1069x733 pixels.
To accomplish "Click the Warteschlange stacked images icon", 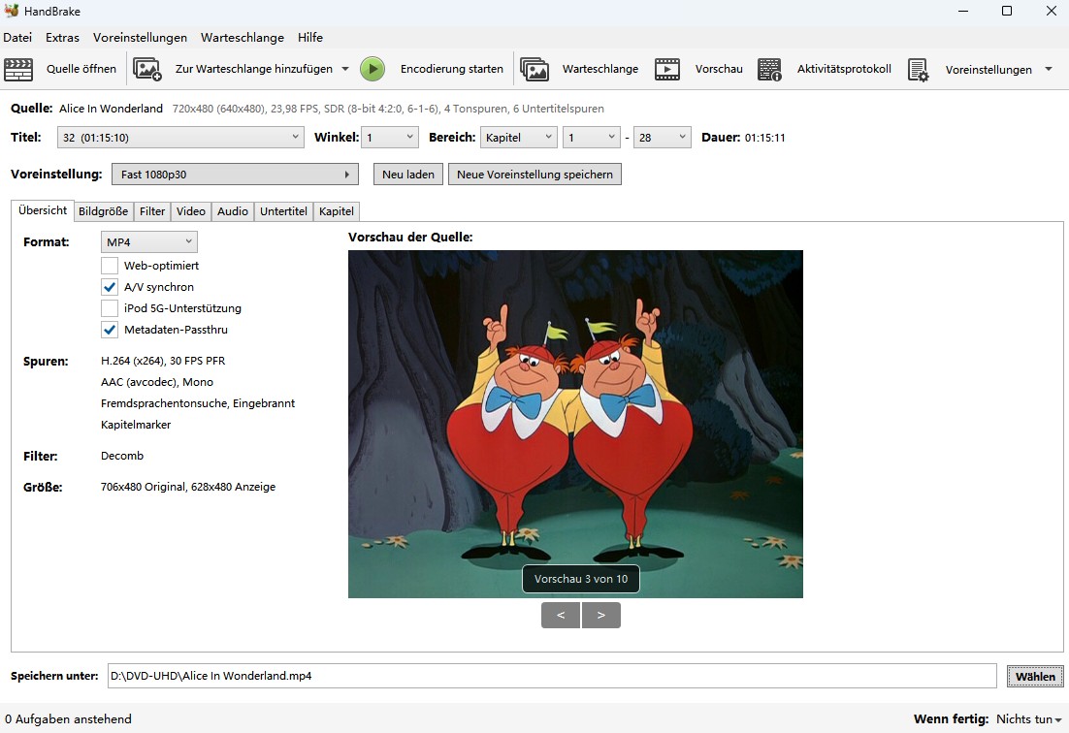I will coord(534,69).
